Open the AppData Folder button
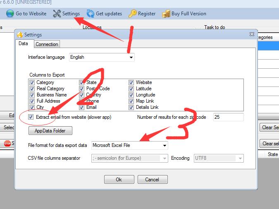Screen dimensions: 279x209 pyautogui.click(x=50, y=131)
